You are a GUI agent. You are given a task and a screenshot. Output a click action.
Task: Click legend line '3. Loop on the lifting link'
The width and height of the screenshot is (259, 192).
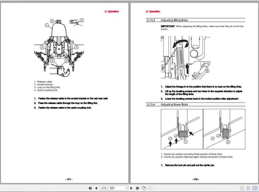[x=47, y=87]
